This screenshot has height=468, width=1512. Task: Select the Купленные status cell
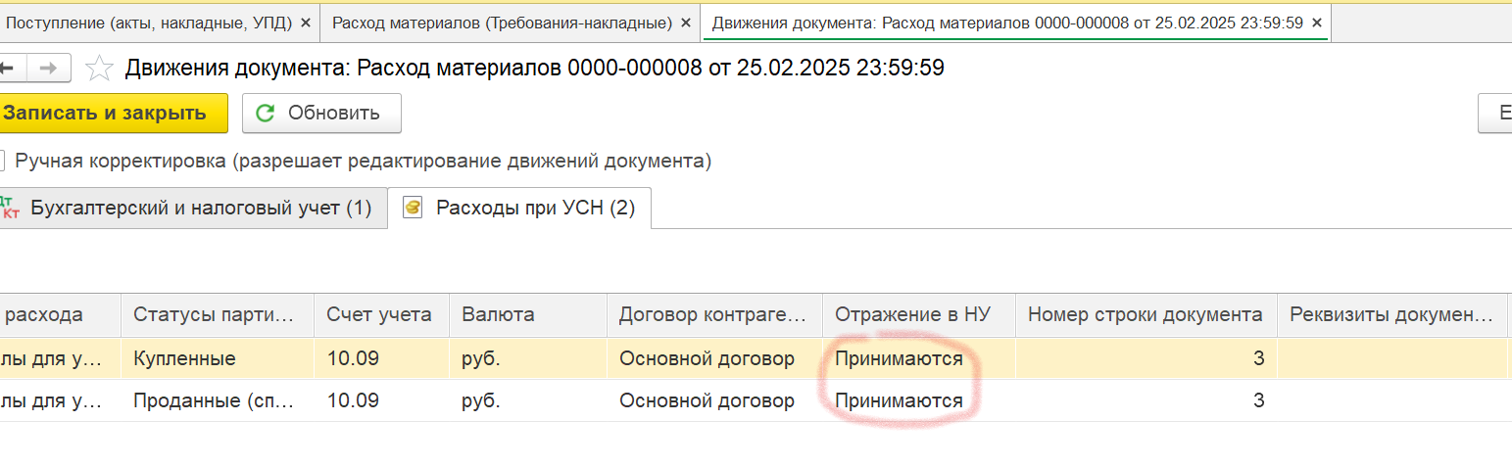(x=184, y=358)
